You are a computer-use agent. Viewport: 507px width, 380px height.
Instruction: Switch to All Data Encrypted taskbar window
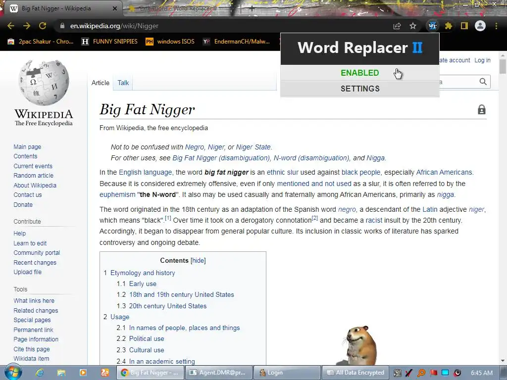pyautogui.click(x=355, y=373)
